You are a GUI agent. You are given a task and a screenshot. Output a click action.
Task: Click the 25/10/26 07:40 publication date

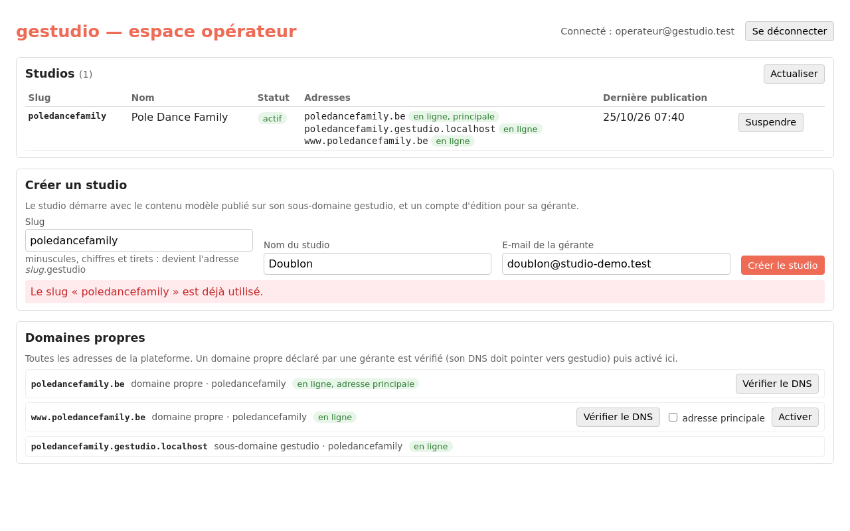point(643,117)
